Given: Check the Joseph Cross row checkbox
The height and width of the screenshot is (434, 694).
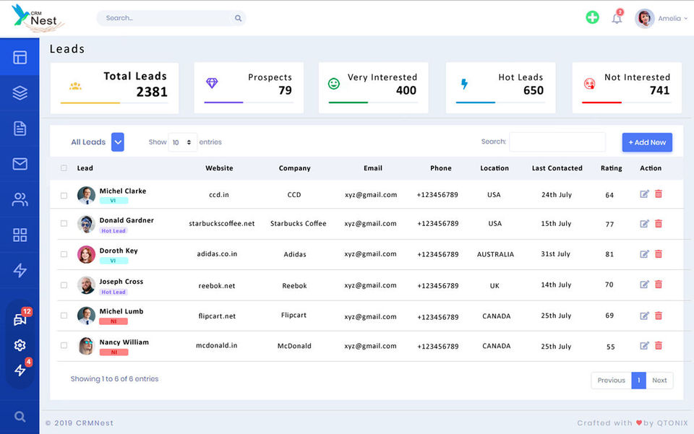Looking at the screenshot, I should (x=64, y=285).
